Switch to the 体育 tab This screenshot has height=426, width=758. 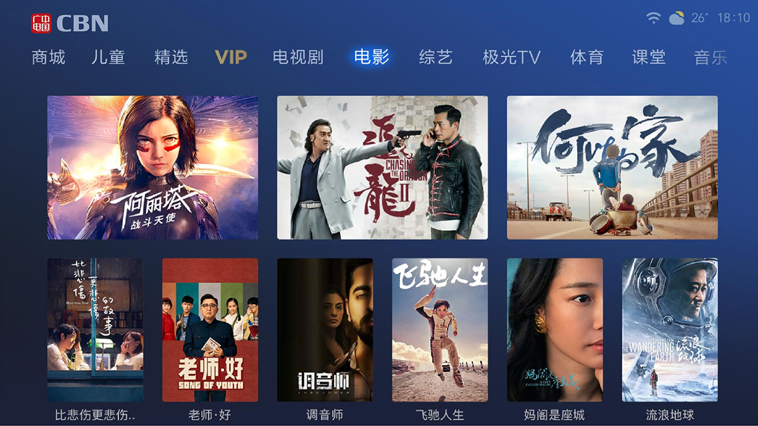pyautogui.click(x=587, y=57)
